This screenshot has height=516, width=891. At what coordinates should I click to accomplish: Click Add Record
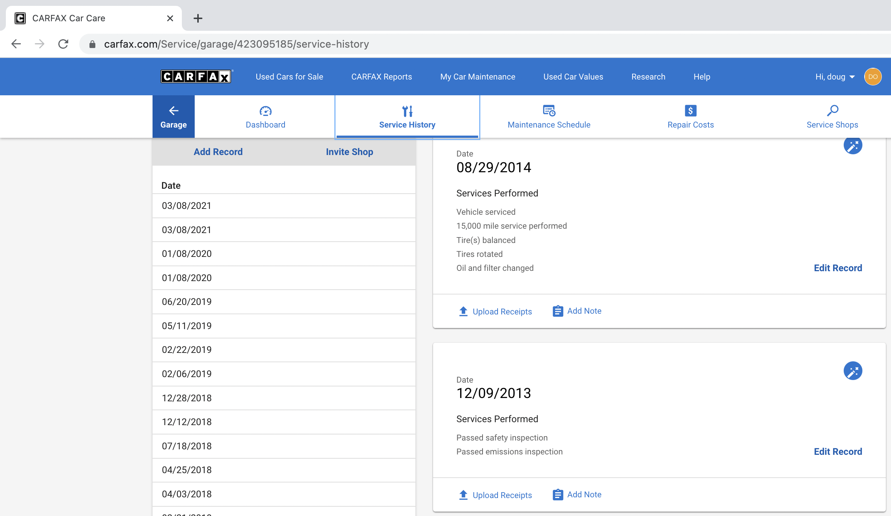click(218, 152)
